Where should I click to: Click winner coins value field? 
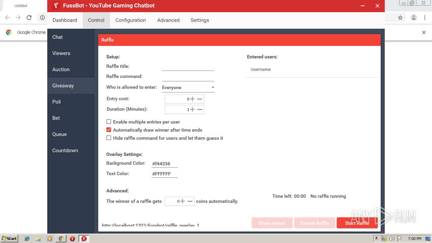pyautogui.click(x=172, y=201)
